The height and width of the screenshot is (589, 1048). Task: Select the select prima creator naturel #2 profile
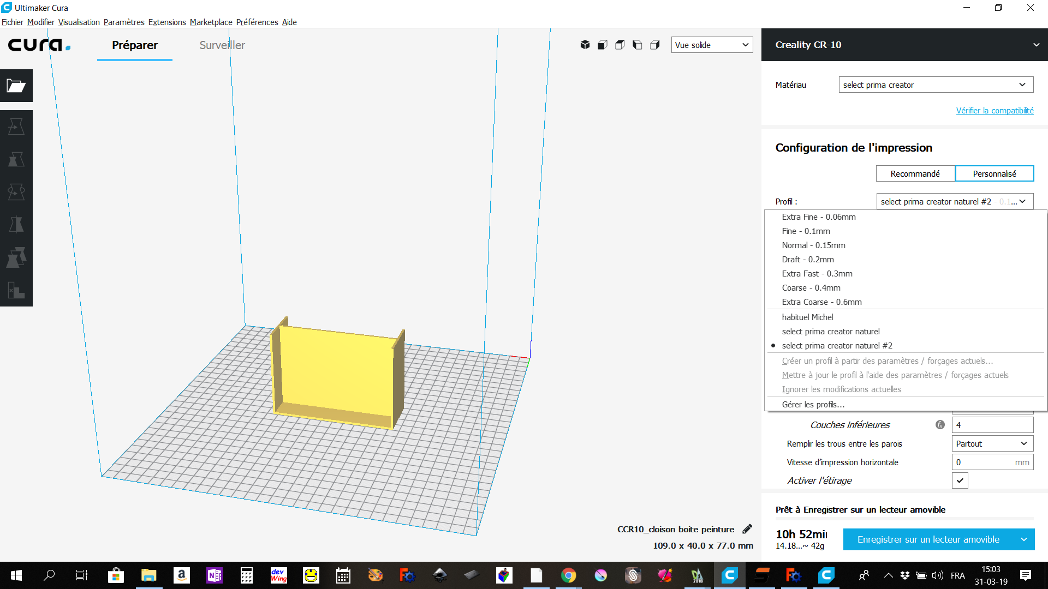[837, 346]
